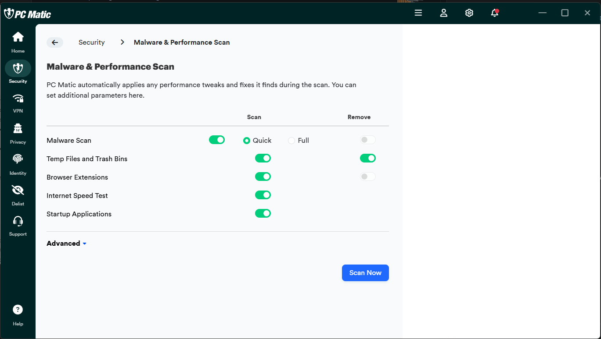Click the Security breadcrumb link
The width and height of the screenshot is (601, 339).
point(92,42)
